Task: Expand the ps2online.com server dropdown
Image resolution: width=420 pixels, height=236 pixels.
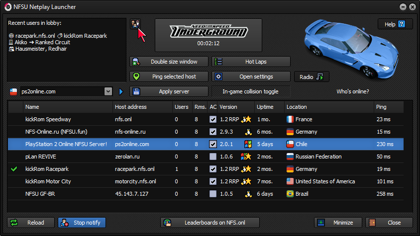Action: coord(108,91)
